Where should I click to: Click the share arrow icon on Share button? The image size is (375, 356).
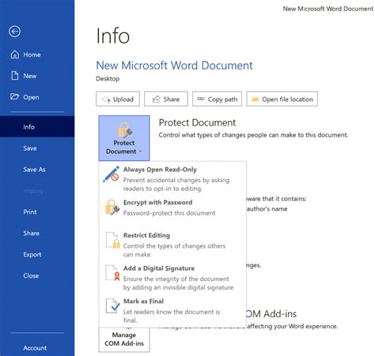coord(157,99)
